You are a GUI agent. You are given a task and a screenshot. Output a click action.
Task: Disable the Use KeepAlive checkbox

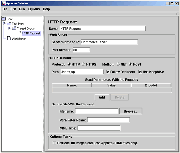140,72
